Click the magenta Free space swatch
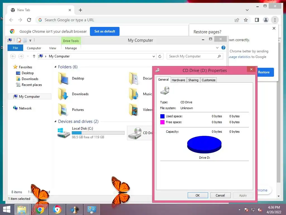Image resolution: width=286 pixels, height=215 pixels. tap(162, 122)
